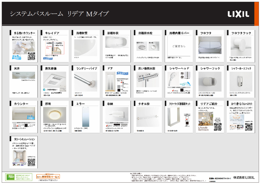Open the shower head photo
This screenshot has height=187, width=262.
pos(173,79)
